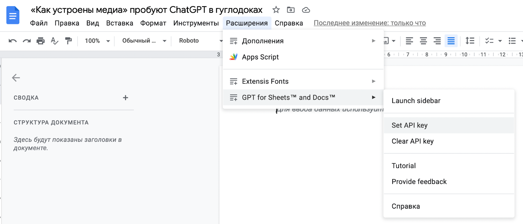The image size is (523, 224).
Task: Open Справка in the GPT submenu
Action: (449, 206)
